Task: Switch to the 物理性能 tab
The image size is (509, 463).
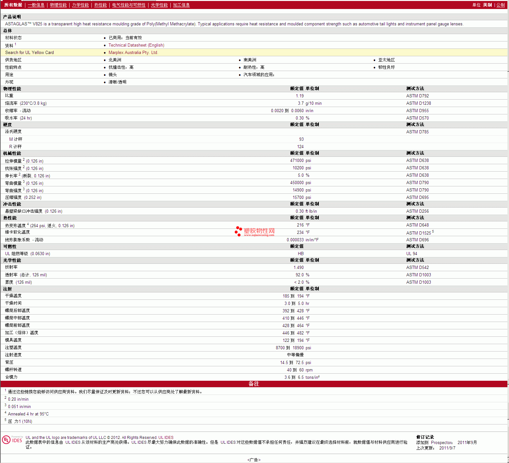Action: pos(58,5)
